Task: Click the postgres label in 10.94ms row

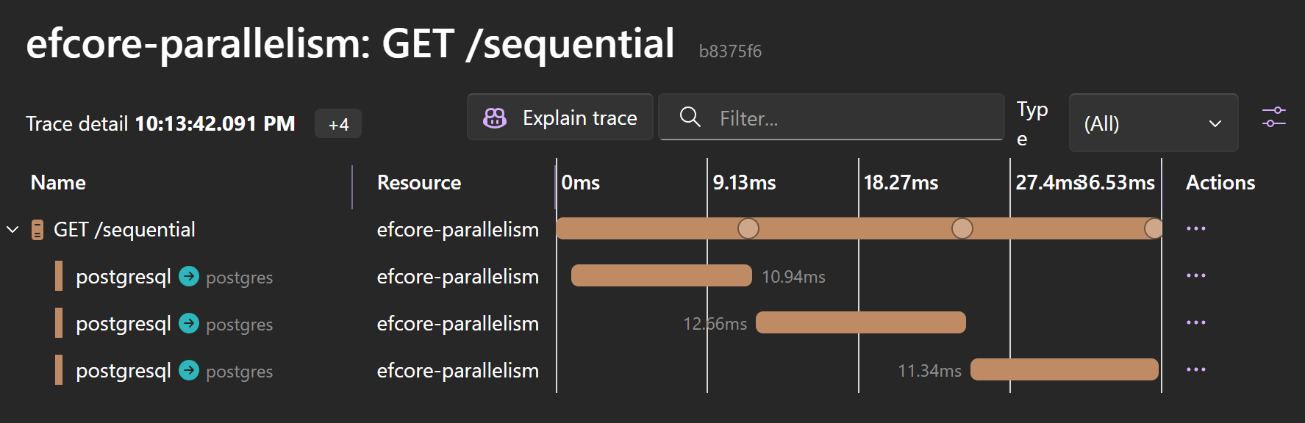Action: (239, 278)
